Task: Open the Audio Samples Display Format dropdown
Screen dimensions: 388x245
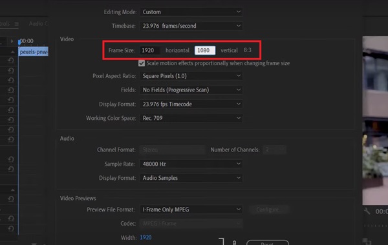Action: click(x=191, y=178)
